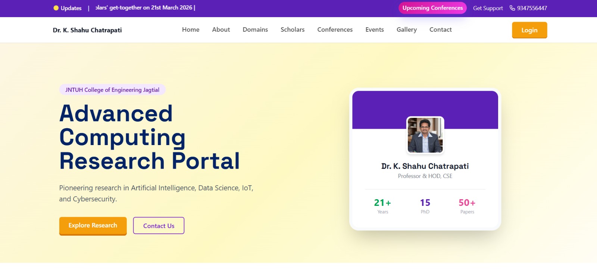Open the Conferences menu item
Image resolution: width=597 pixels, height=273 pixels.
coord(335,29)
